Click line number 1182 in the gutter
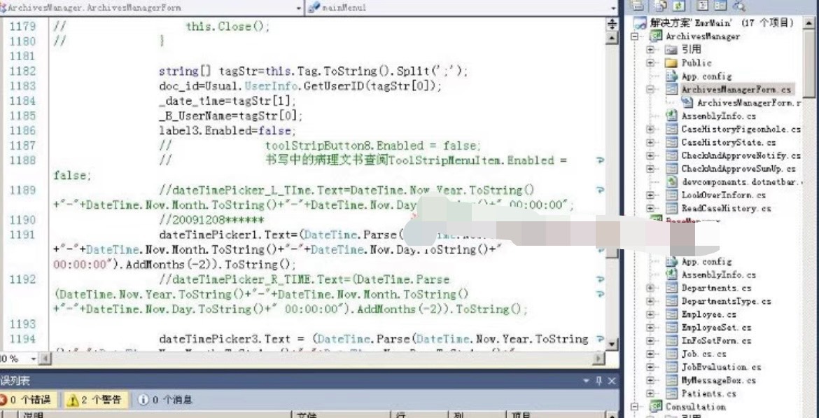Viewport: 819px width, 418px height. pos(22,71)
